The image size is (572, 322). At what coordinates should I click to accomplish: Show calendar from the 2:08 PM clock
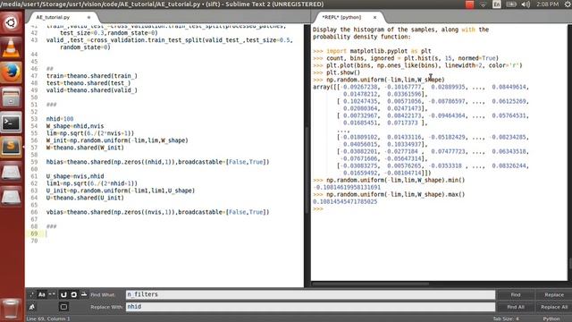click(547, 4)
